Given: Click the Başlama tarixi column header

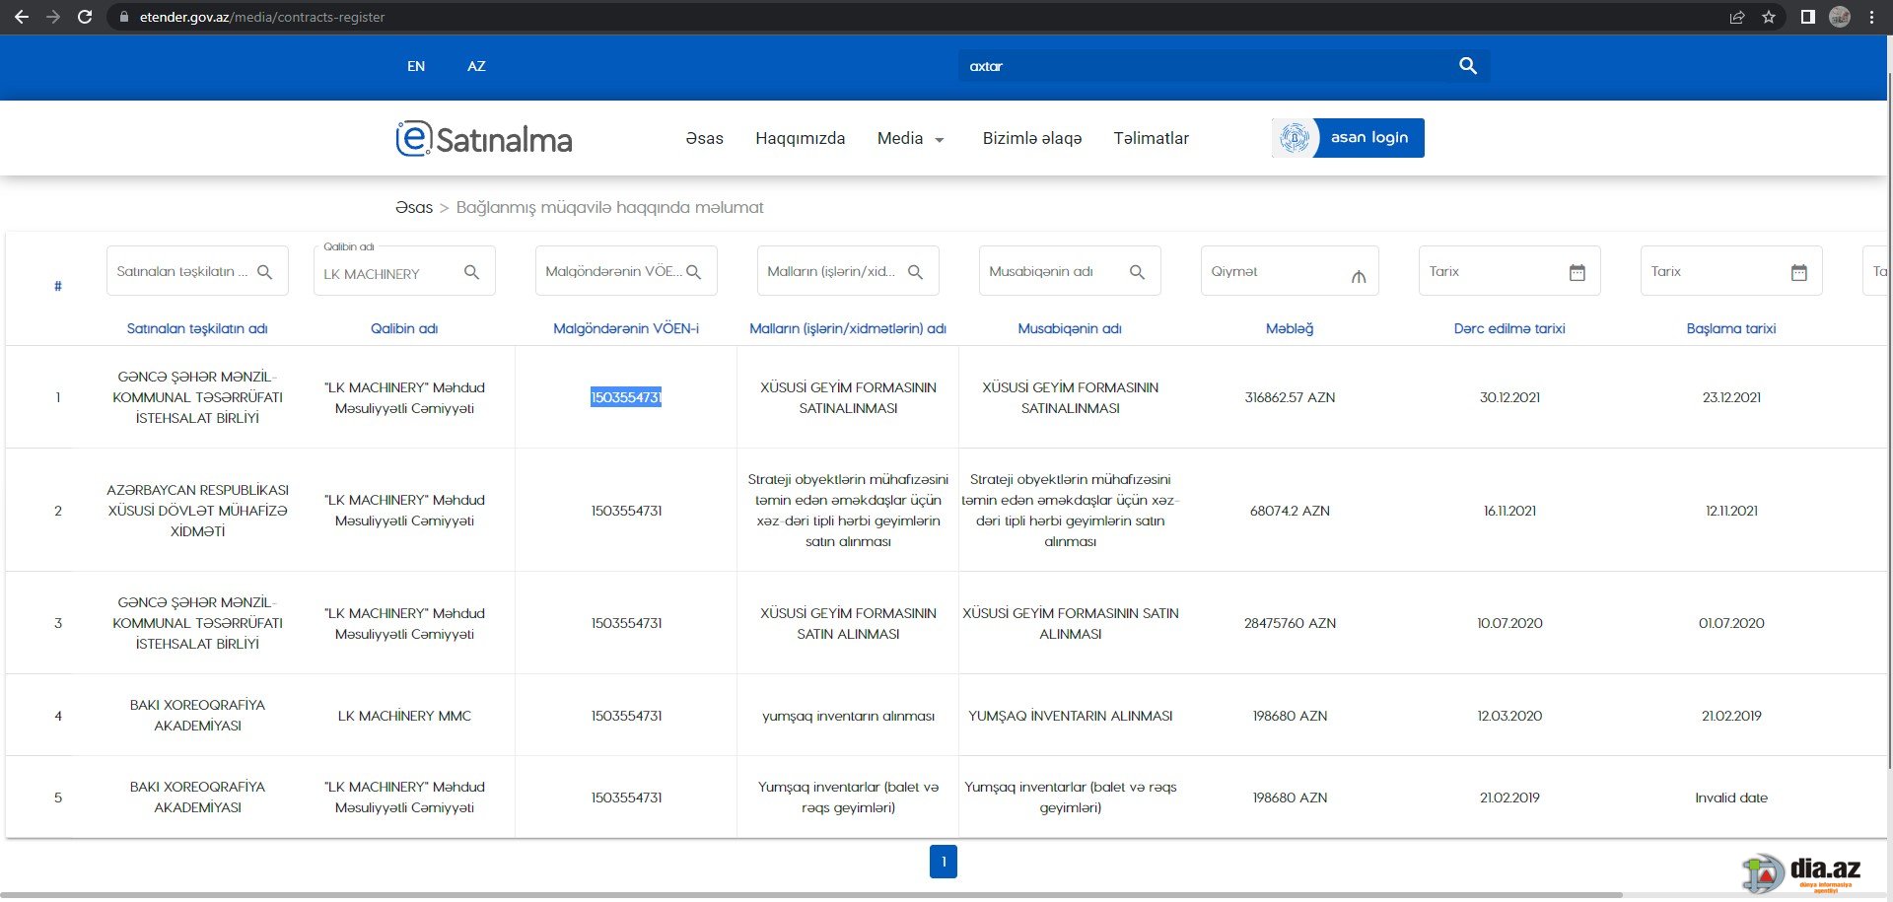Looking at the screenshot, I should tap(1731, 328).
